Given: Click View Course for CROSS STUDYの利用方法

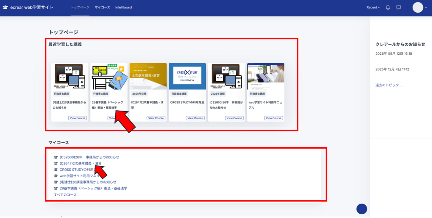Looking at the screenshot, I should tap(195, 118).
